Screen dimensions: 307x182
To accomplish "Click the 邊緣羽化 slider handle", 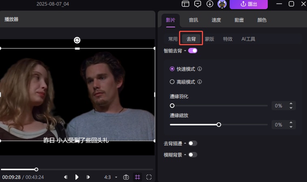I will 172,106.
